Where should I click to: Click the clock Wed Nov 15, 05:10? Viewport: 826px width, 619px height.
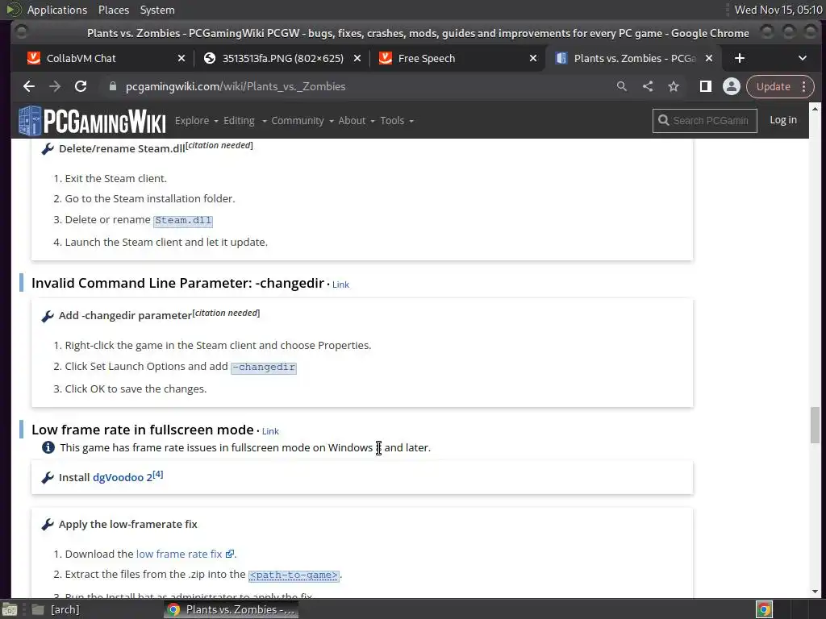(778, 10)
